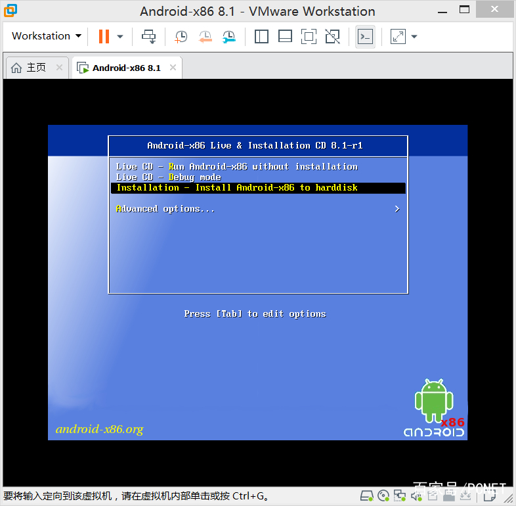
Task: Choose Install Android-x86 to harddisk
Action: (258, 188)
